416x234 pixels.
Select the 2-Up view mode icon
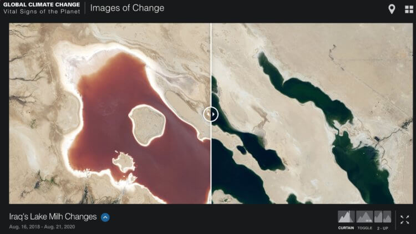[383, 216]
